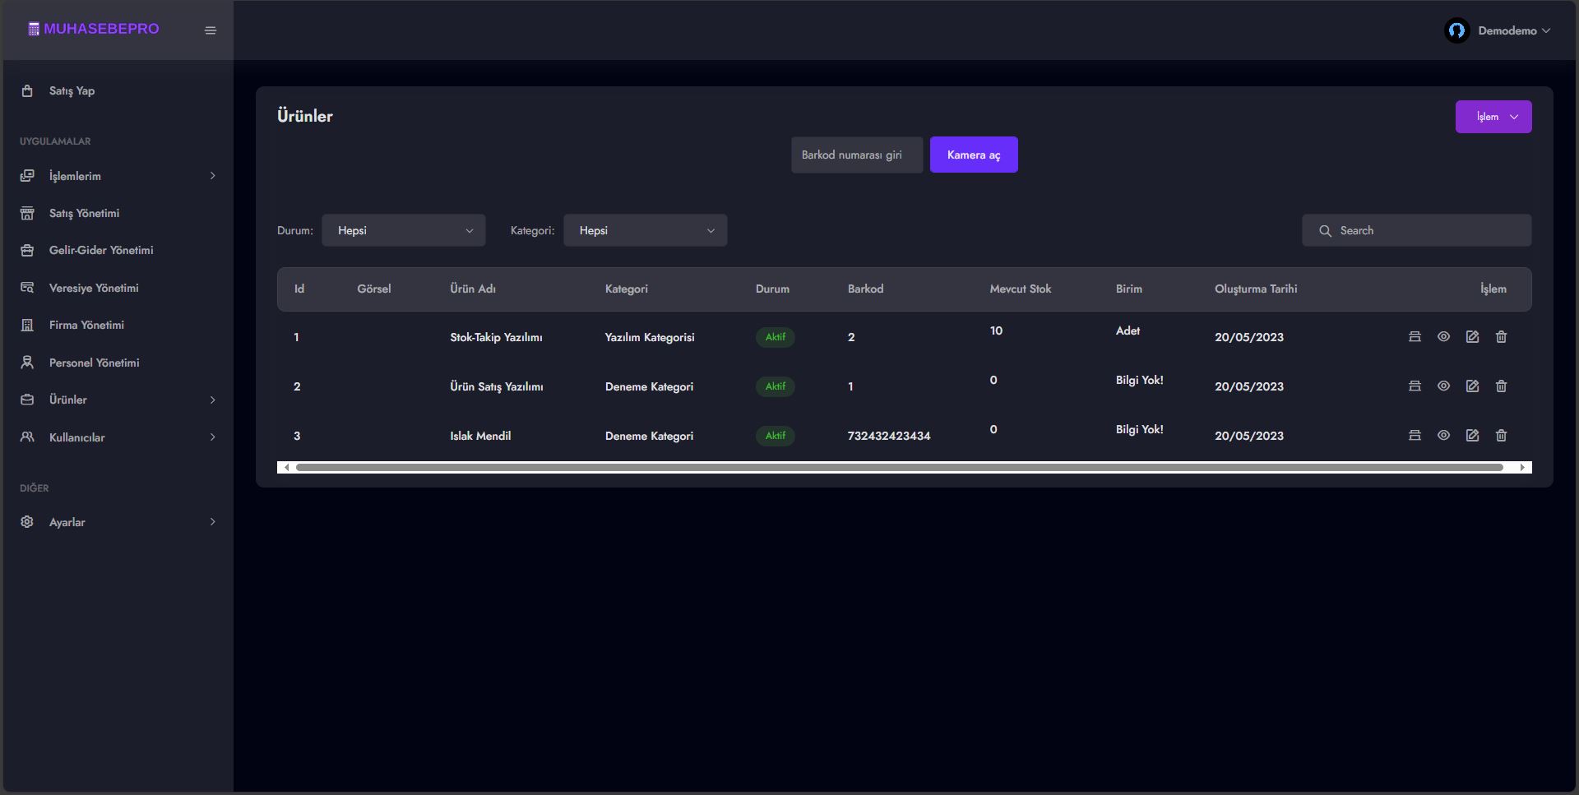This screenshot has height=795, width=1579.
Task: Edit the Ürün Satış Yazılımı product
Action: 1472,386
